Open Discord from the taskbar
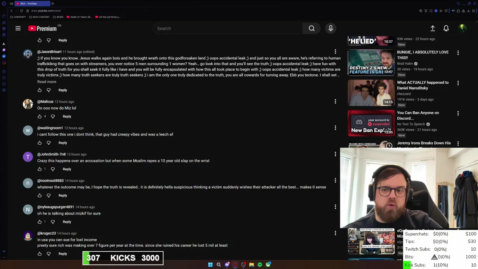This screenshot has width=478, height=269. tap(227, 265)
